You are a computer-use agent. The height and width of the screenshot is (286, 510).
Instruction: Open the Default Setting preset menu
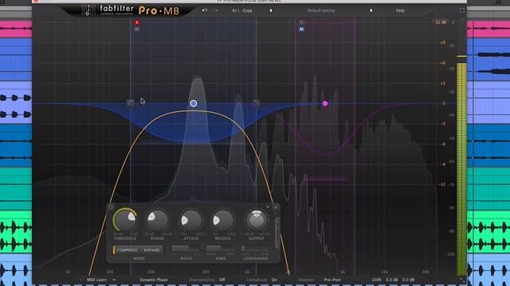point(321,10)
